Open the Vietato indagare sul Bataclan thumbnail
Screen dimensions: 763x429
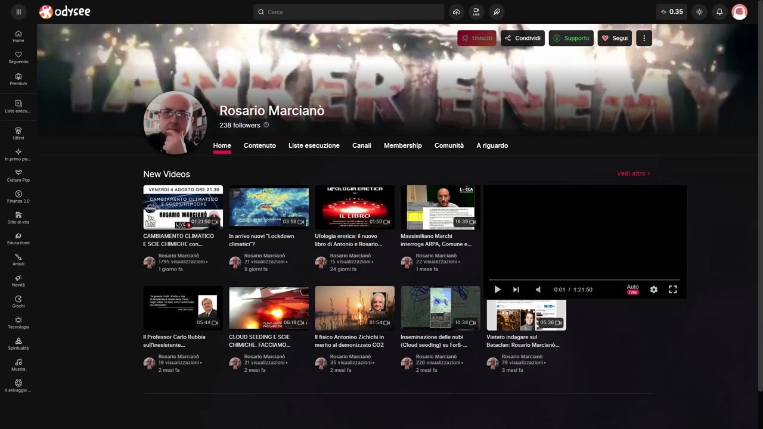coord(526,315)
